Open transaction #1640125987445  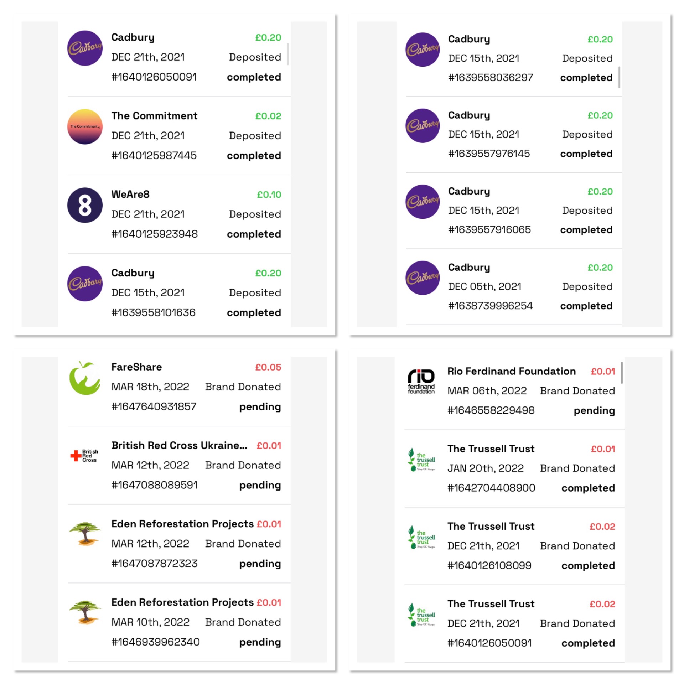[154, 155]
